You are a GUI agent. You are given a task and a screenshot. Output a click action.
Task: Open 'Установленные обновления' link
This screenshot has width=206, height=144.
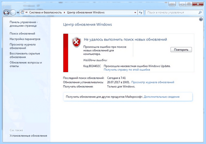(x=28, y=136)
